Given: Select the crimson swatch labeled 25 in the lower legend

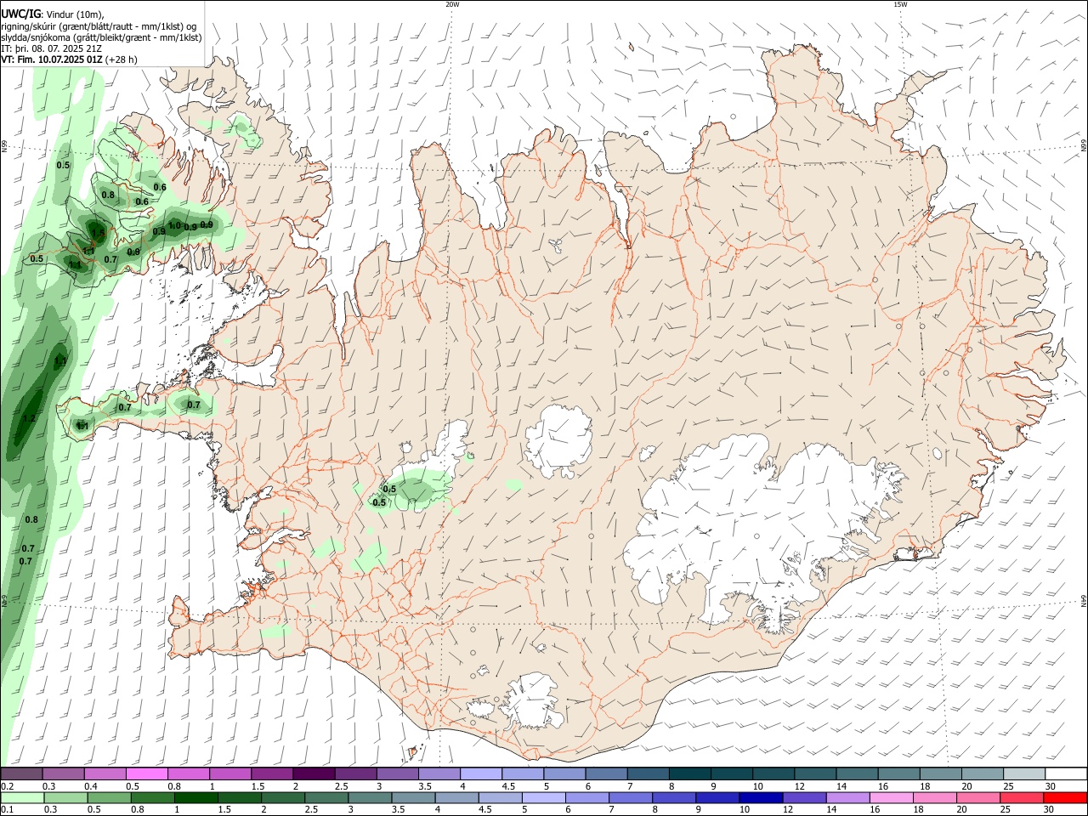Looking at the screenshot, I should (x=1022, y=797).
